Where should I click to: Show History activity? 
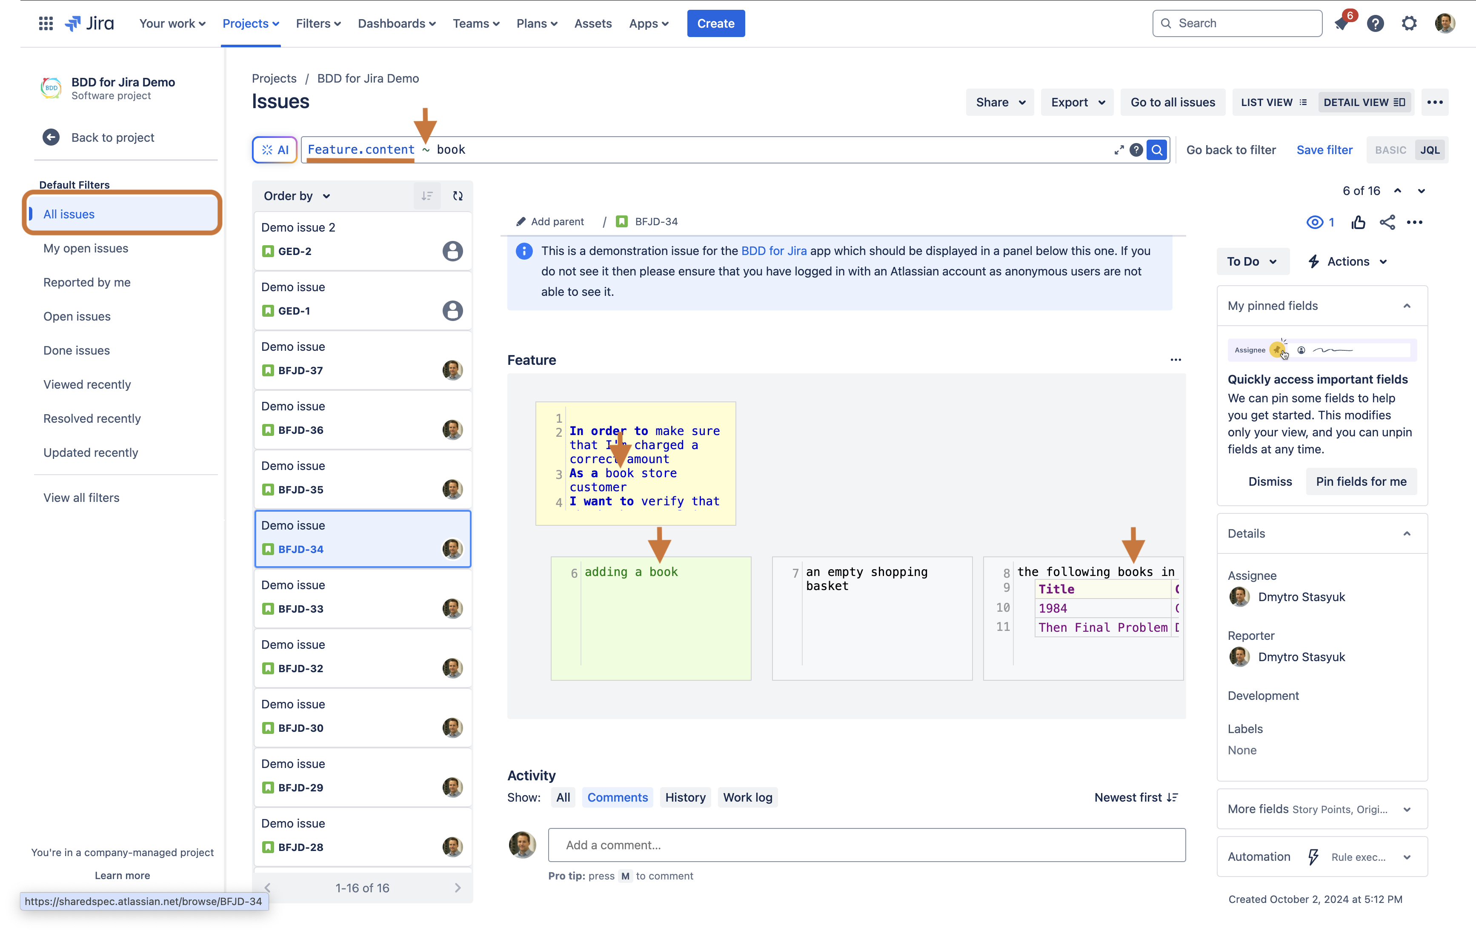click(x=685, y=797)
